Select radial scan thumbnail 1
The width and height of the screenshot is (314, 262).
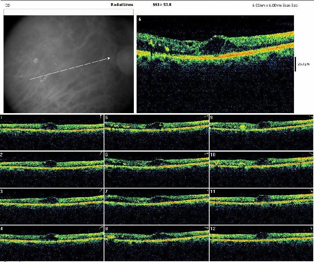pos(52,132)
